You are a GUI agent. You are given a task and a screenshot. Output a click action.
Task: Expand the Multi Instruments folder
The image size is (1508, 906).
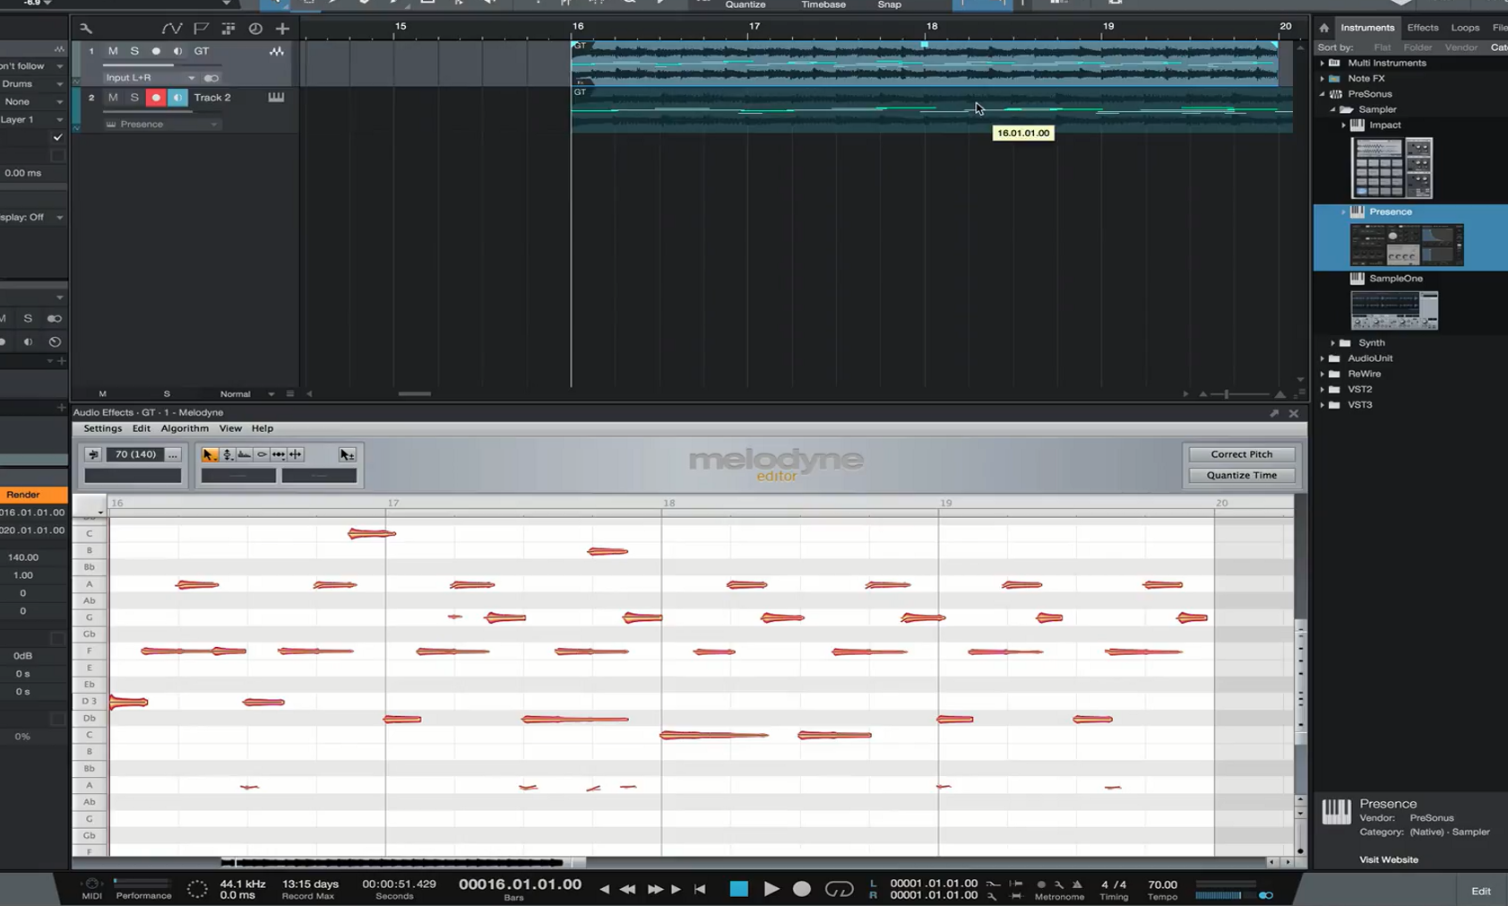[1322, 63]
